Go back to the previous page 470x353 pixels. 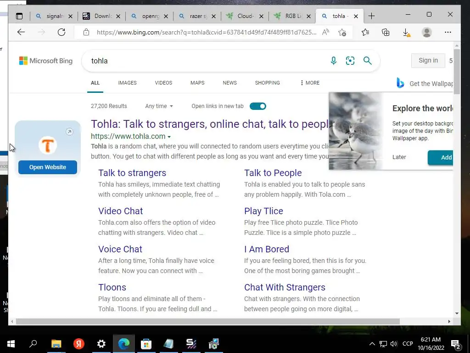click(x=21, y=32)
